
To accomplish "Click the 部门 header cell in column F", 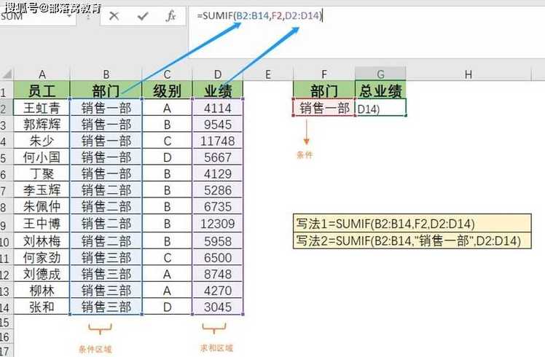I will pos(324,90).
